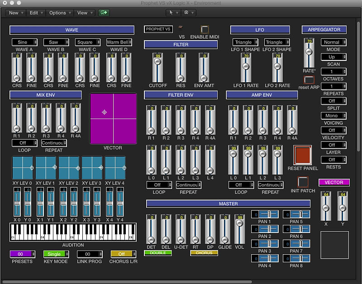Click the PROPHET VS label button
Screen dimensions: 362x284
coord(158,28)
